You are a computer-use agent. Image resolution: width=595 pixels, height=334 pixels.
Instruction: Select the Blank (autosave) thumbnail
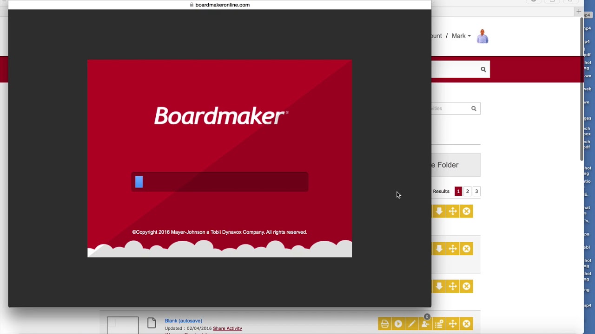point(123,325)
